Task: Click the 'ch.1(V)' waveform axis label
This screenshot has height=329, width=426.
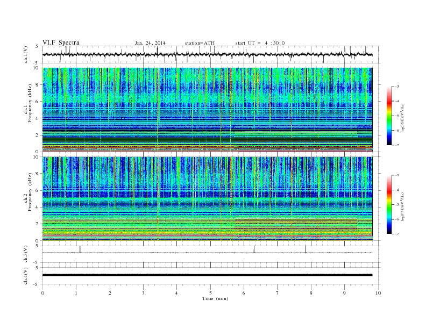Action: (26, 54)
